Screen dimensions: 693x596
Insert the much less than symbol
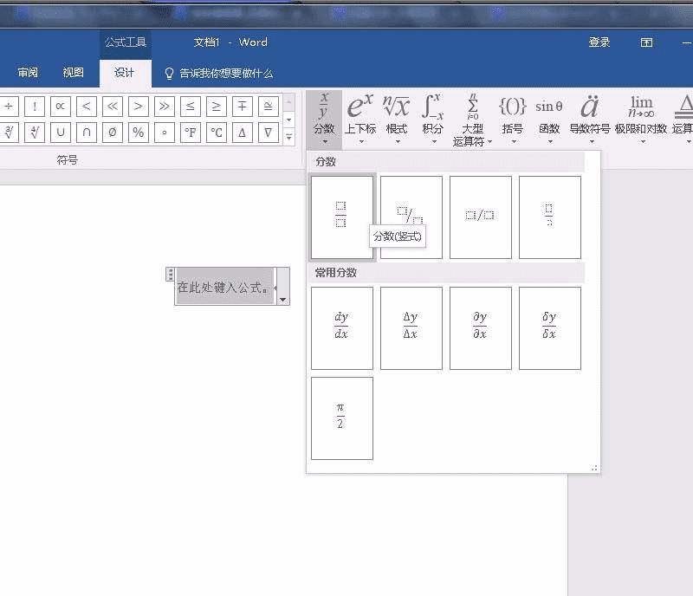[x=113, y=107]
